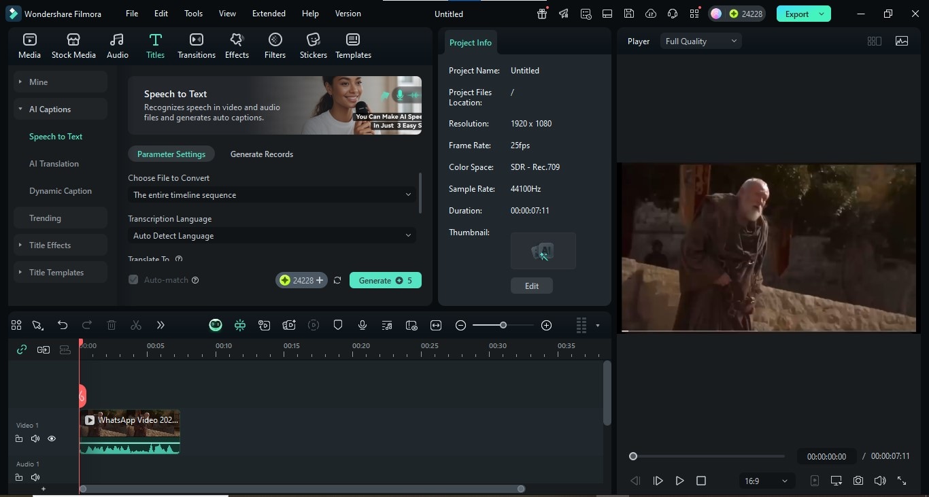Screen dimensions: 929x497
Task: Click the save project icon
Action: pos(629,14)
